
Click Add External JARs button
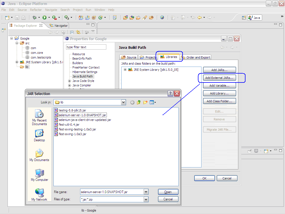(x=219, y=78)
